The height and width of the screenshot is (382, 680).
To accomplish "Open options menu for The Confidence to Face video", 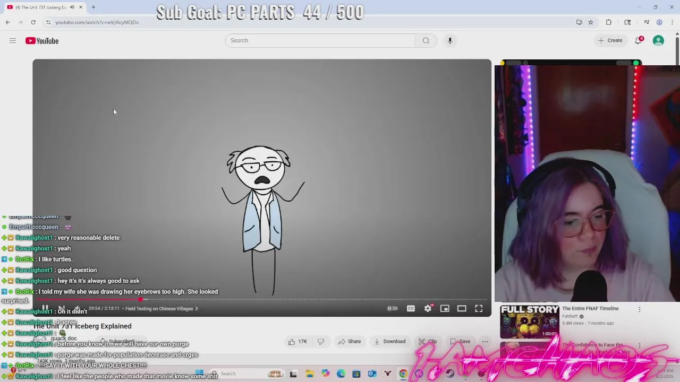I will pyautogui.click(x=640, y=346).
